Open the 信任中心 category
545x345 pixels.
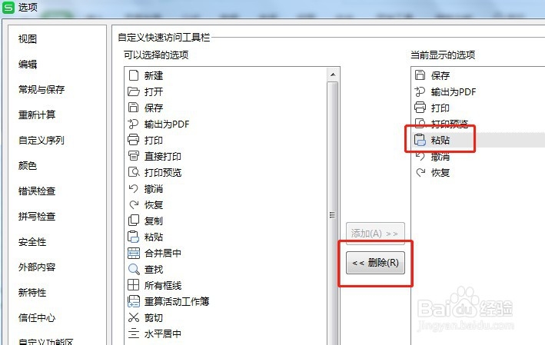tap(36, 317)
